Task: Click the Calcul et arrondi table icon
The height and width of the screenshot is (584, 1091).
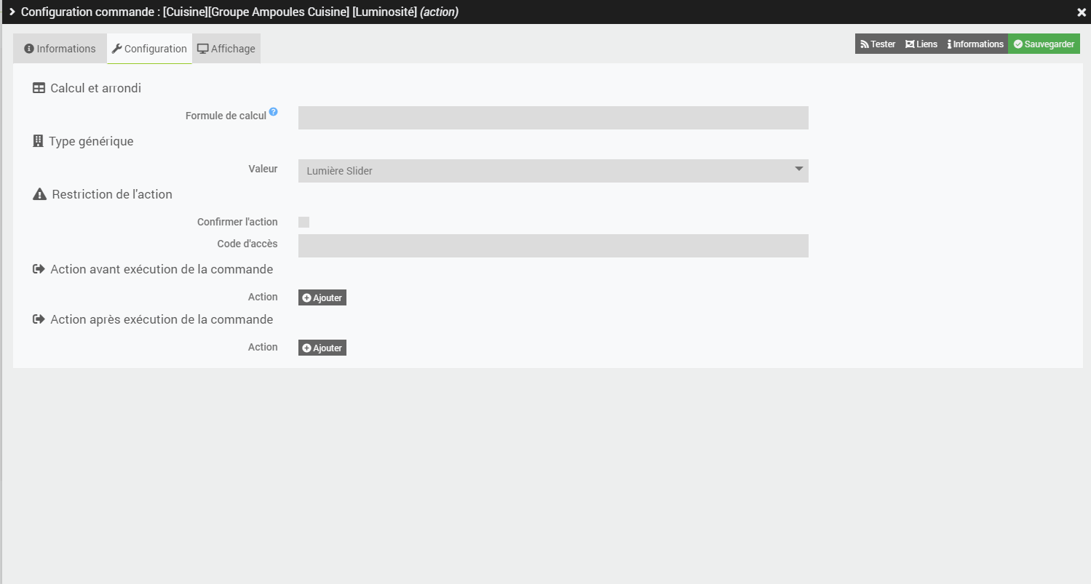Action: 39,88
